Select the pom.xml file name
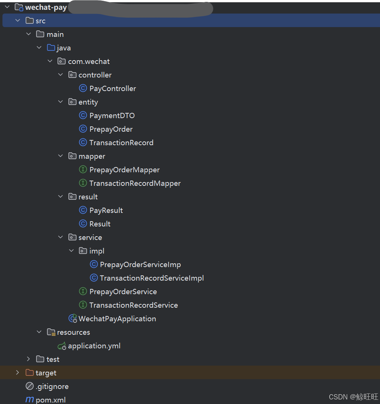The height and width of the screenshot is (404, 380). [x=51, y=400]
